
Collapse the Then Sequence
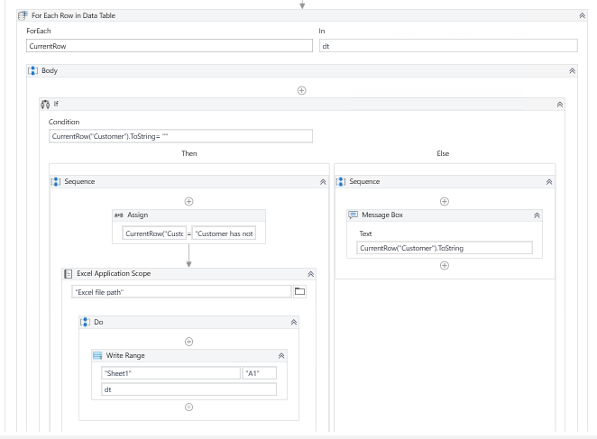pos(323,182)
